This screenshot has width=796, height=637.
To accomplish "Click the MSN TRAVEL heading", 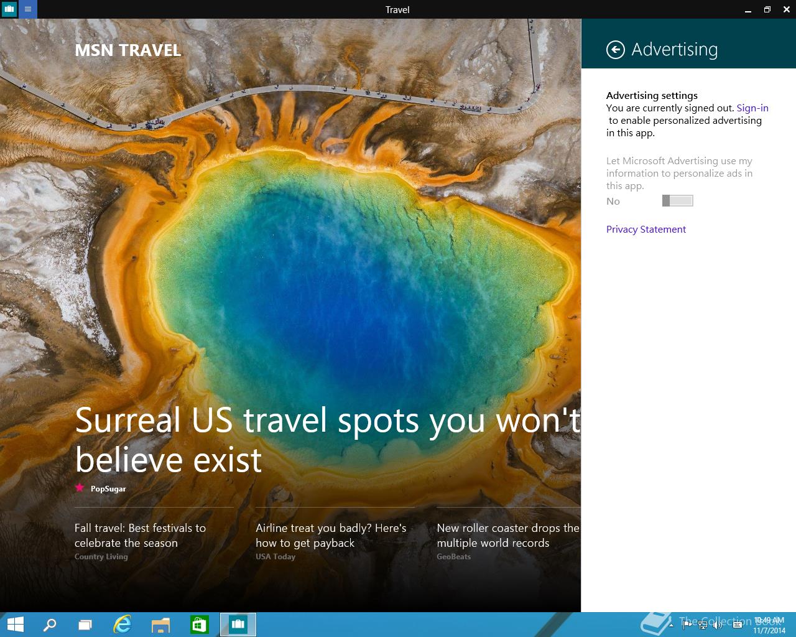I will pyautogui.click(x=128, y=50).
